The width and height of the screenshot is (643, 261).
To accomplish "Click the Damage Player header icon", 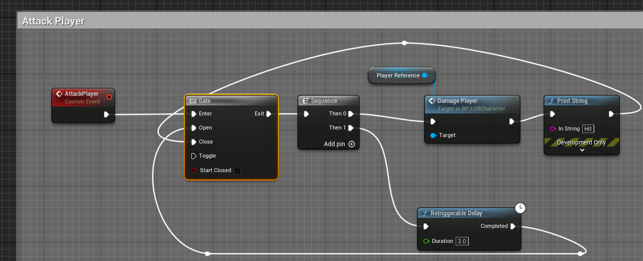I will pos(432,101).
